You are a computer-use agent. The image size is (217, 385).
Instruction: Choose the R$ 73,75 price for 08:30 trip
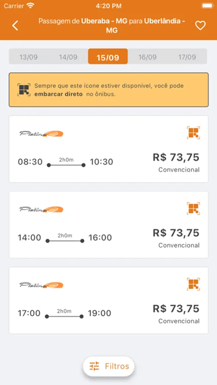176,157
